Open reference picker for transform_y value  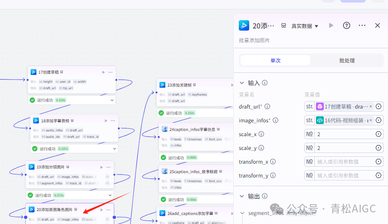[x=379, y=175]
